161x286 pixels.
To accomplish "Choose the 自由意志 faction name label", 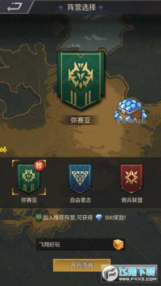I will (x=80, y=200).
